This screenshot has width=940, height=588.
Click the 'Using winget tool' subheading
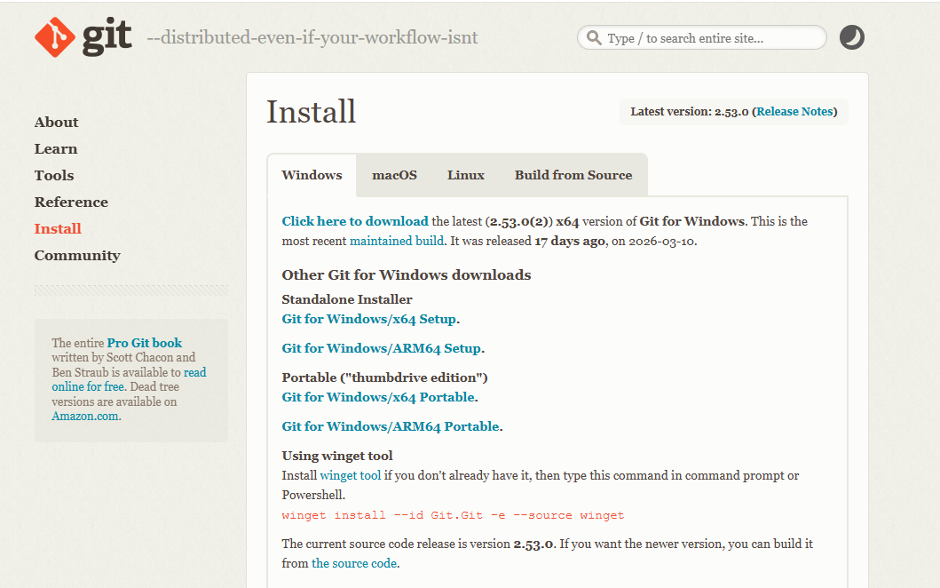(337, 456)
